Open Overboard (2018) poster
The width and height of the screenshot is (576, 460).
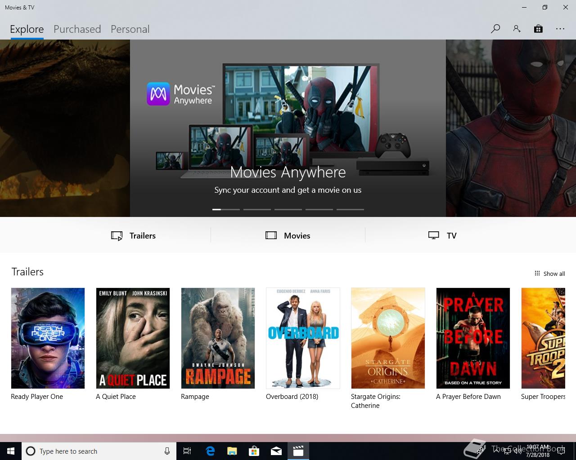(x=303, y=338)
